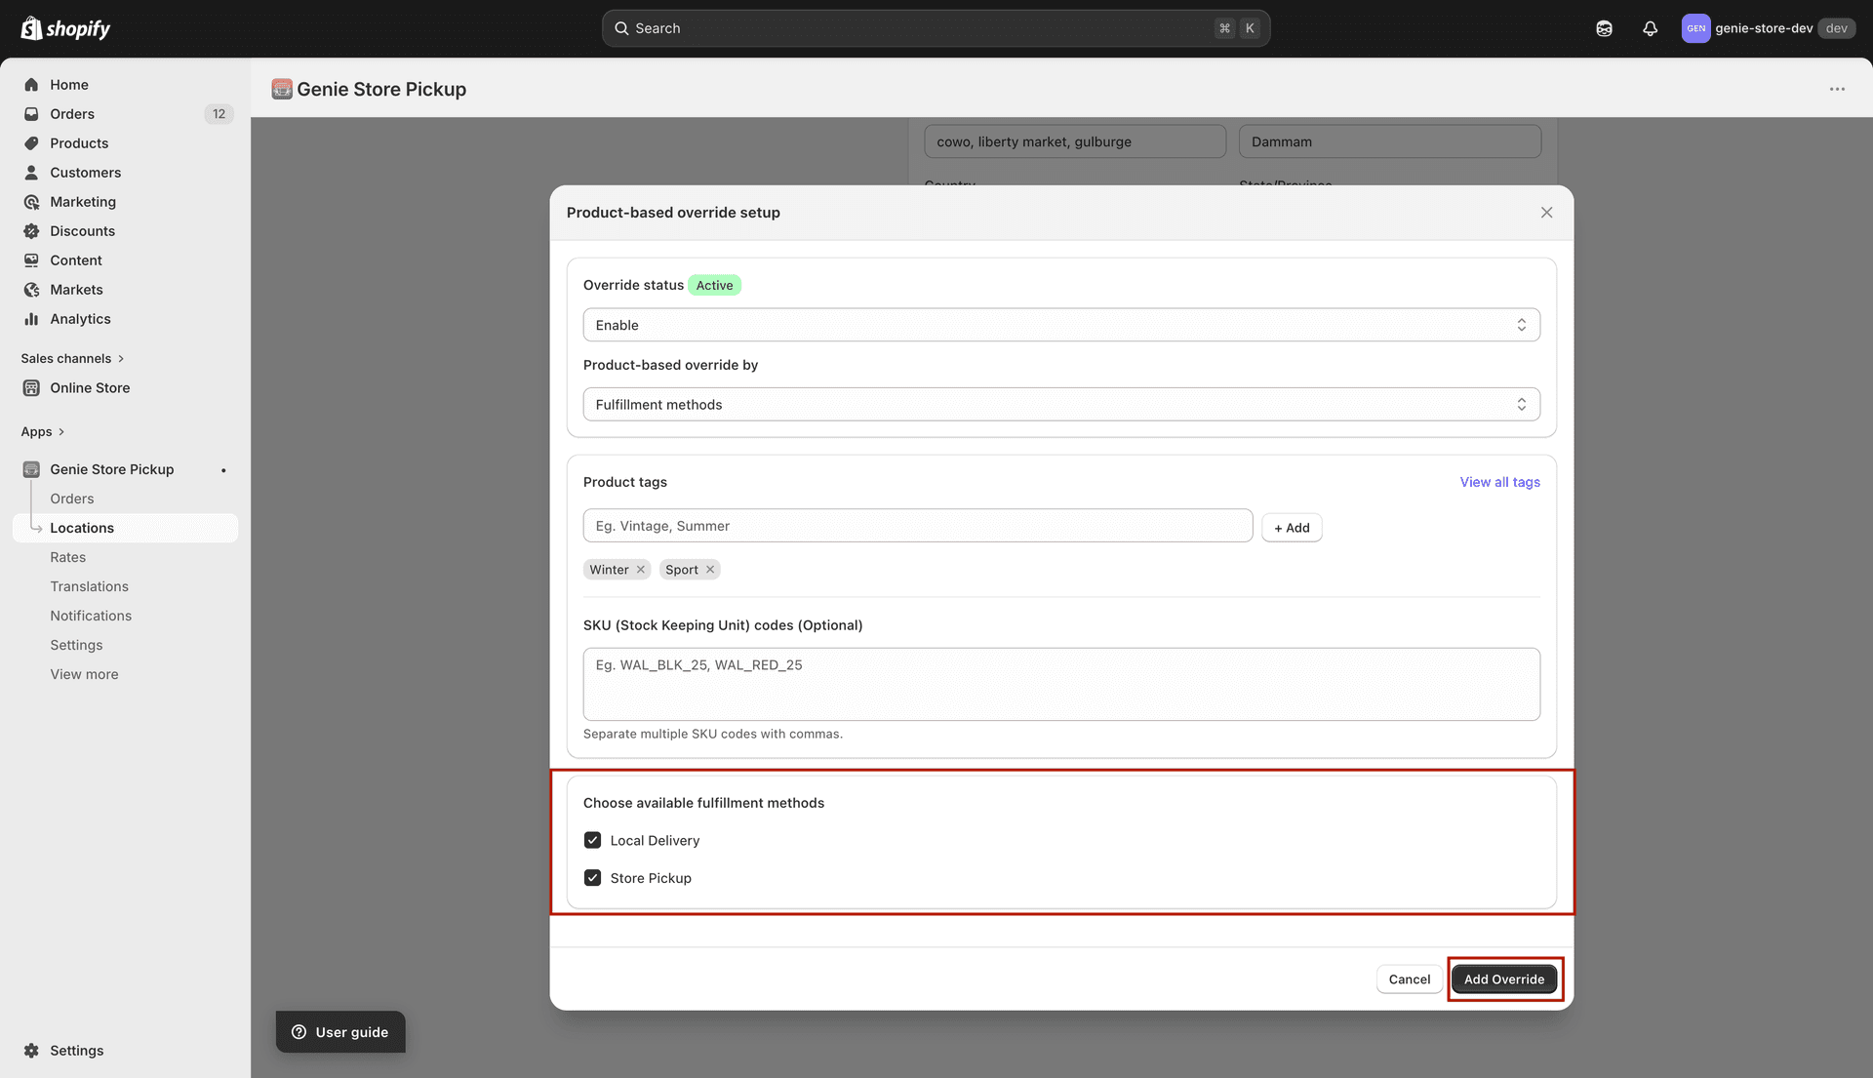Click the search magnifier icon
This screenshot has height=1078, width=1873.
pos(621,28)
